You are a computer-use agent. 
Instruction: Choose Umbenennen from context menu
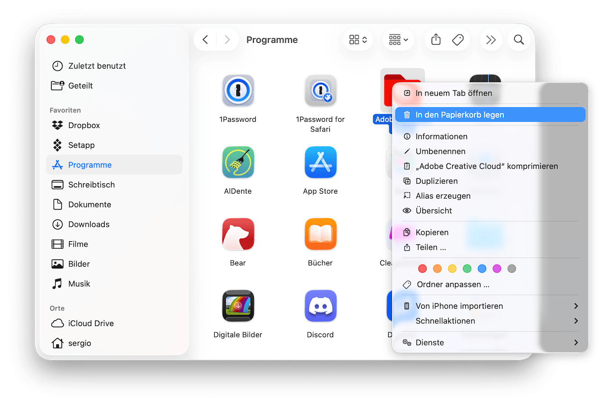point(440,151)
